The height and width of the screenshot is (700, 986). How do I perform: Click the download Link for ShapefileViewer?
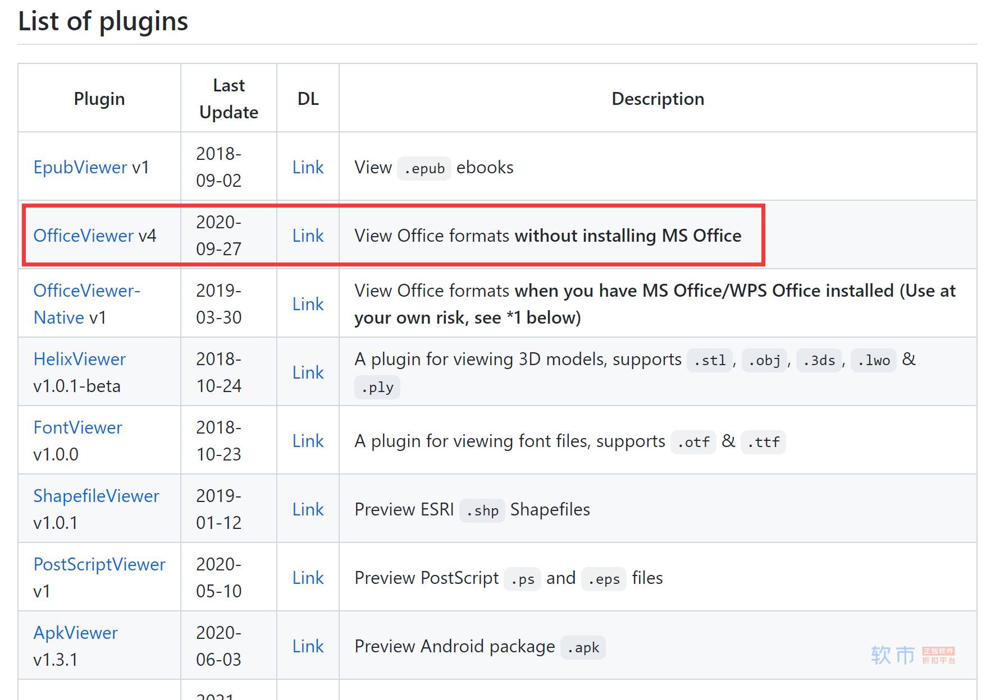308,509
